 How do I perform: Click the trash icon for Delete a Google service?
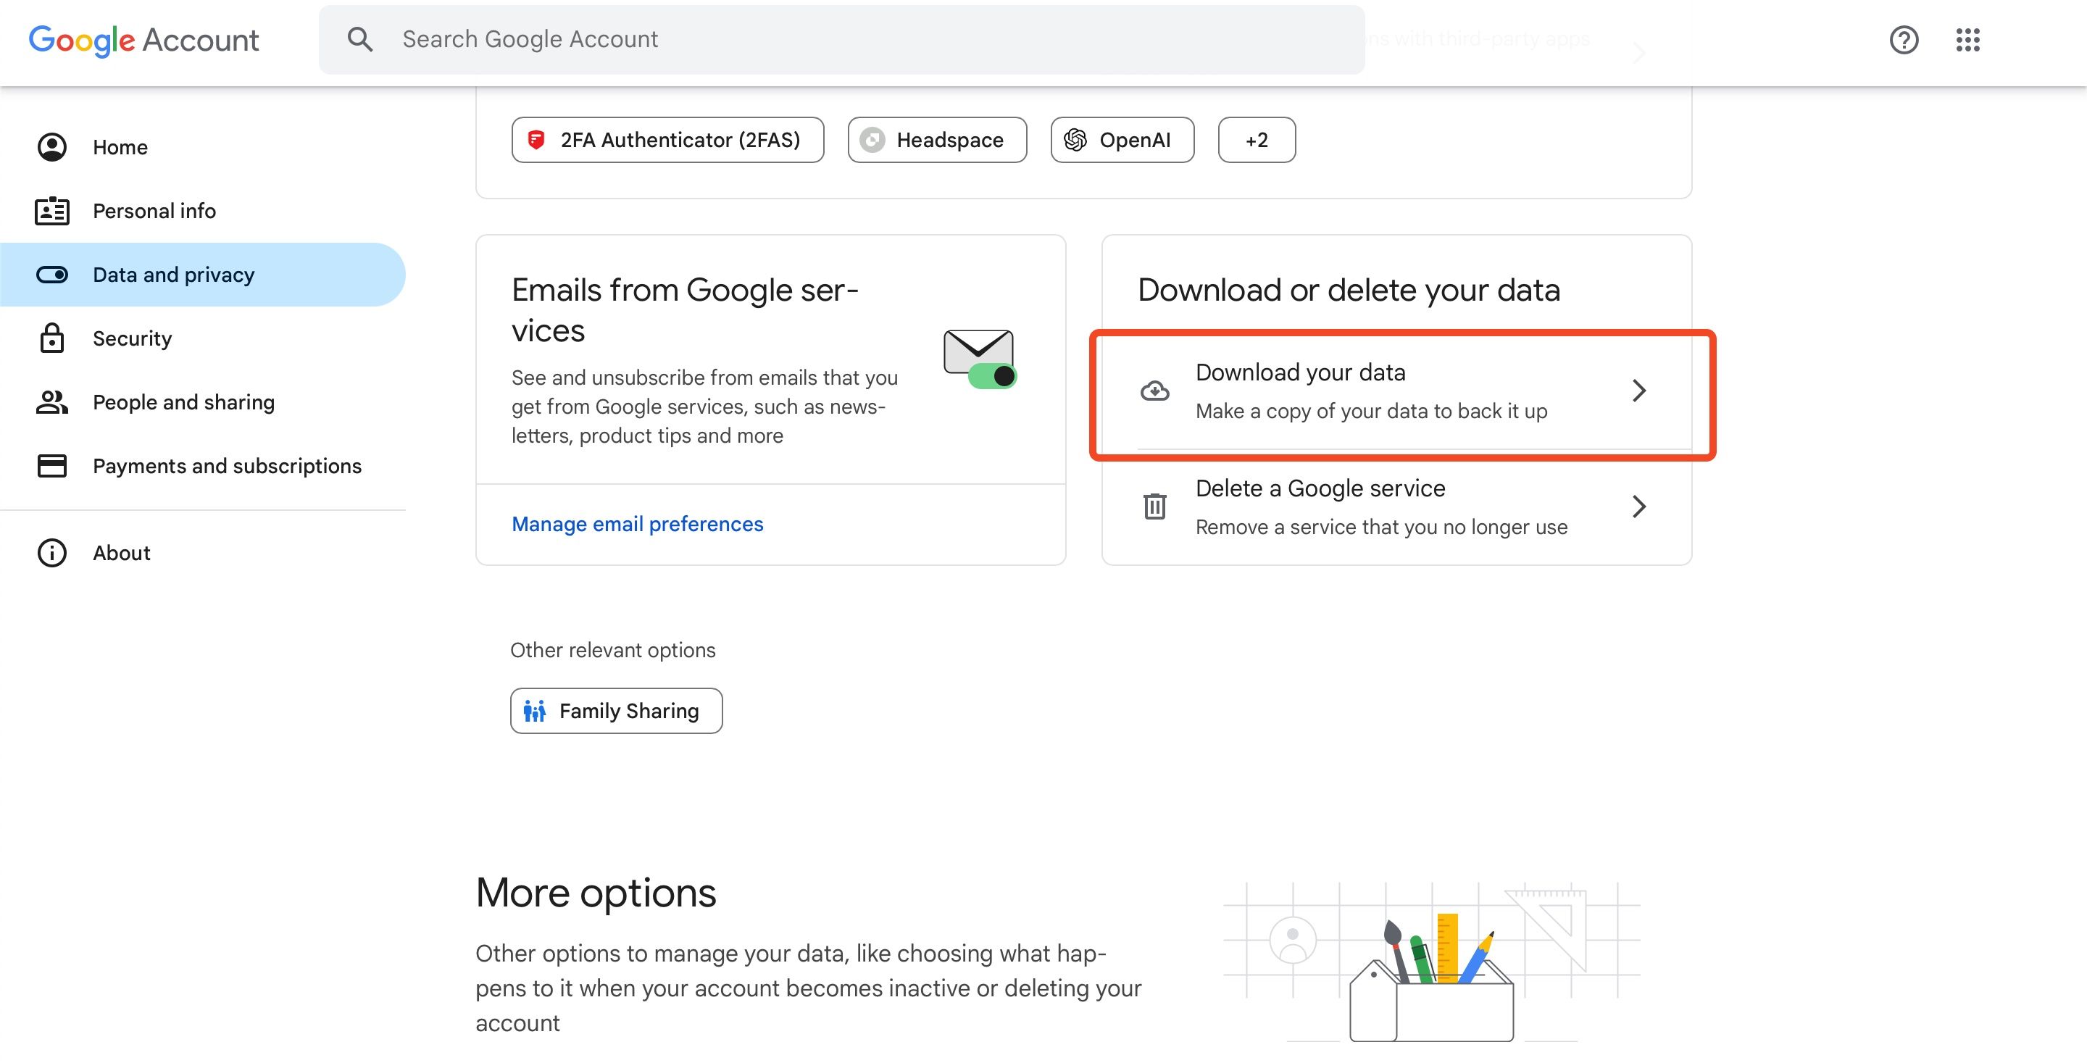coord(1154,506)
